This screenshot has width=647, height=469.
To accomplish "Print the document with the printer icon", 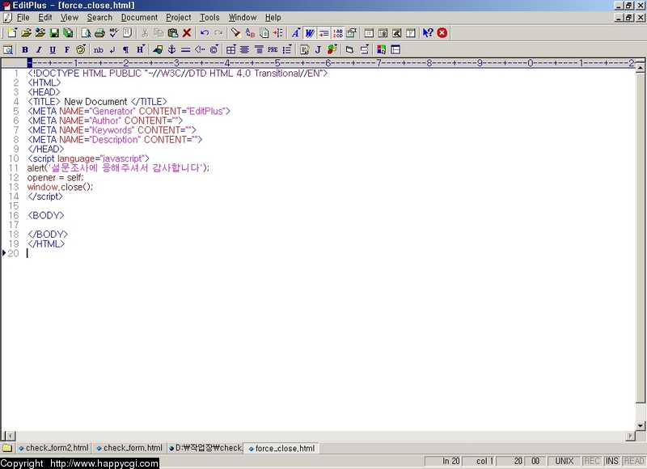I will coord(99,33).
